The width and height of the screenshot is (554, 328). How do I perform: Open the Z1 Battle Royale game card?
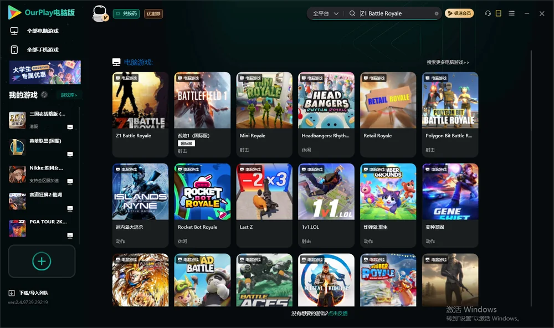(140, 115)
